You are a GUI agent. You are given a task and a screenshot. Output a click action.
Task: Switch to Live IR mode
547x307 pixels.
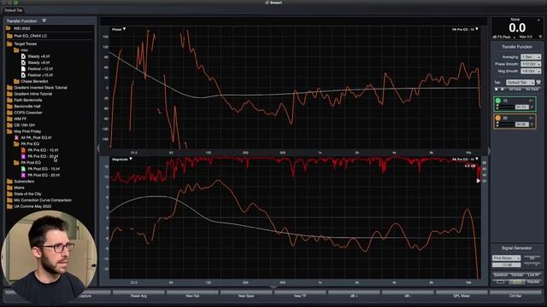point(533,275)
